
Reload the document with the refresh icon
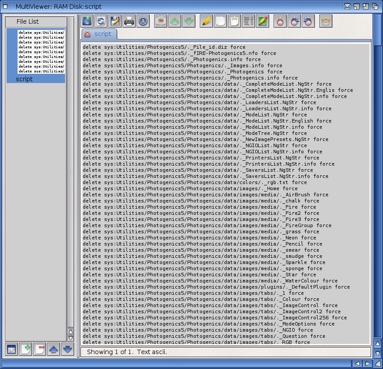point(101,21)
